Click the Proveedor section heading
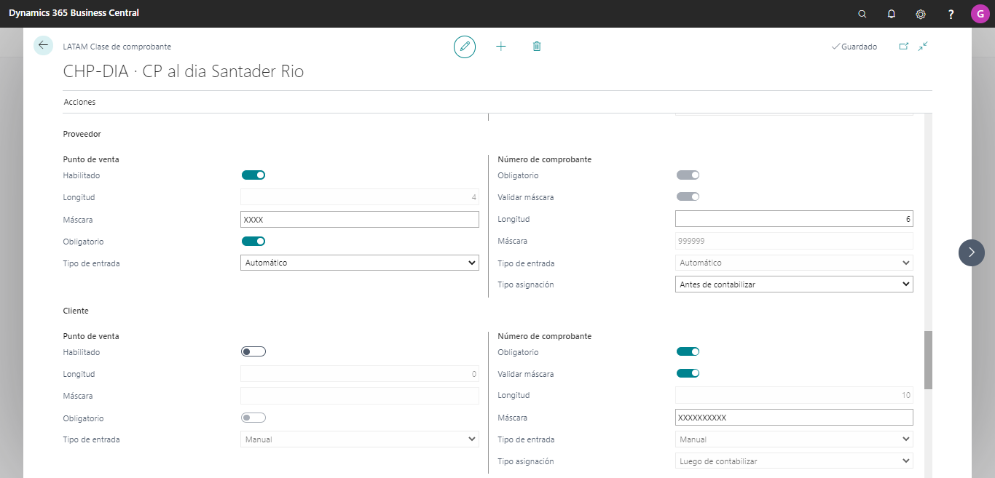The image size is (995, 478). pyautogui.click(x=82, y=134)
